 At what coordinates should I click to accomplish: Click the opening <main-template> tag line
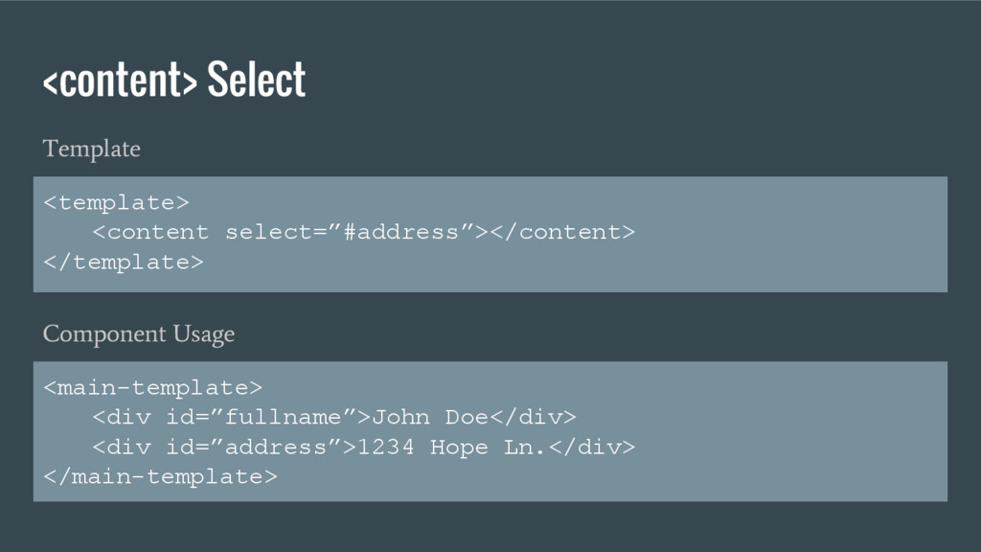point(152,388)
